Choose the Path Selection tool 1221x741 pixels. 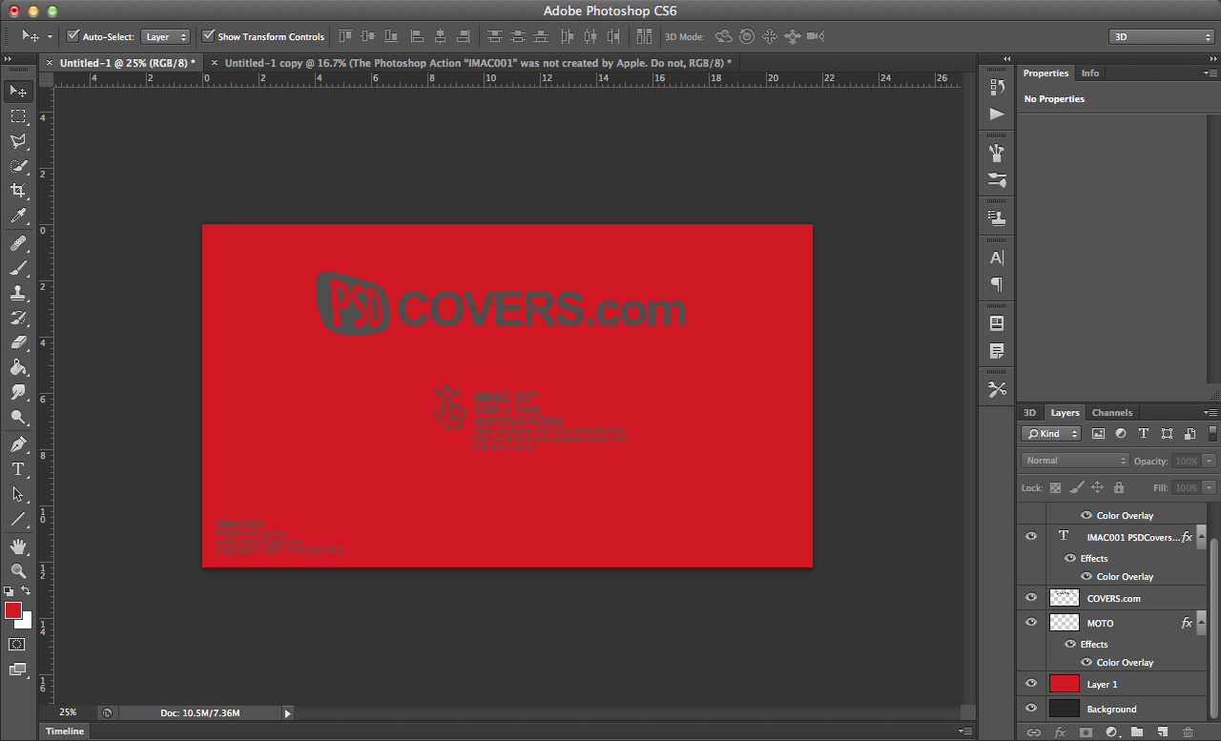point(18,494)
